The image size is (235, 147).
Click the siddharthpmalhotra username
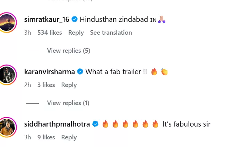(57, 124)
